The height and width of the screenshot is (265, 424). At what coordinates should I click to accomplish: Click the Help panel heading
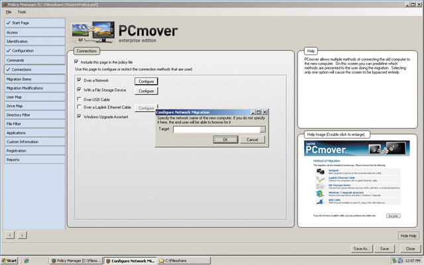point(311,51)
